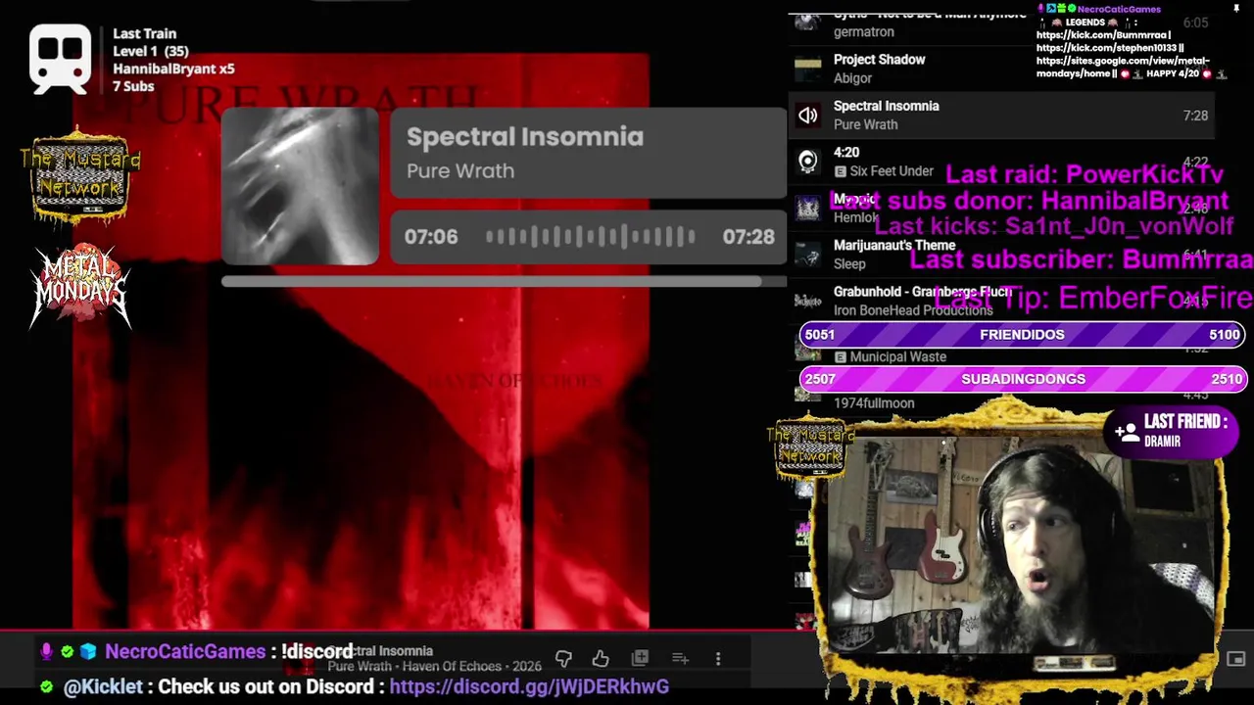
Task: Select Spectral Insomnia in the queue
Action: pos(1001,116)
